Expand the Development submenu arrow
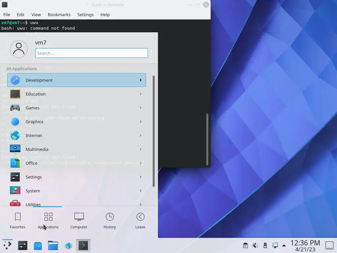The width and height of the screenshot is (337, 253). pyautogui.click(x=141, y=80)
